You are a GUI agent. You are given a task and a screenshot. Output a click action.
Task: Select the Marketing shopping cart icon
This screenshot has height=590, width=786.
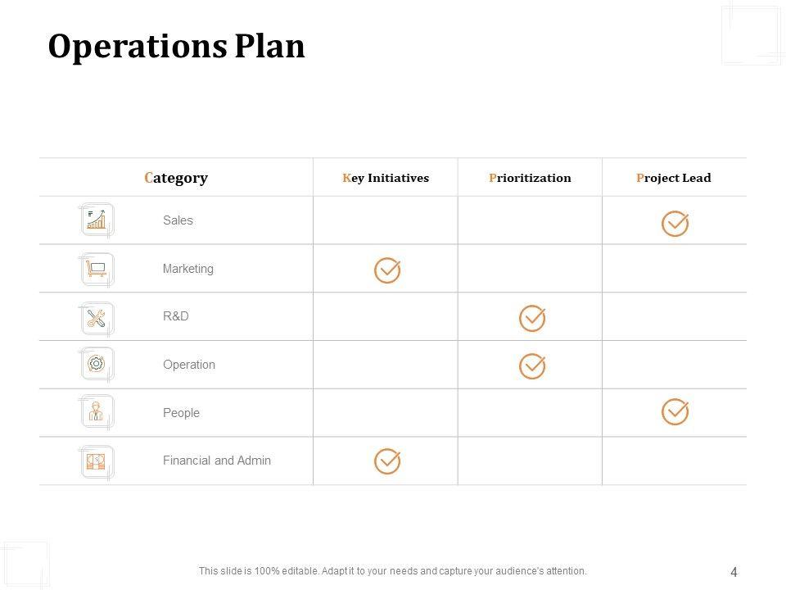tap(97, 269)
